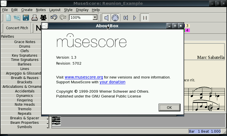This screenshot has width=227, height=136.
Task: Expand Articulations & Ornaments palette
Action: pyautogui.click(x=21, y=87)
